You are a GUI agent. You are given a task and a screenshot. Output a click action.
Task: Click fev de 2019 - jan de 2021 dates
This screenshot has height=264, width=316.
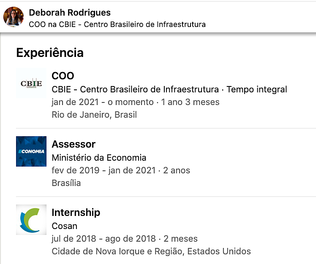104,170
